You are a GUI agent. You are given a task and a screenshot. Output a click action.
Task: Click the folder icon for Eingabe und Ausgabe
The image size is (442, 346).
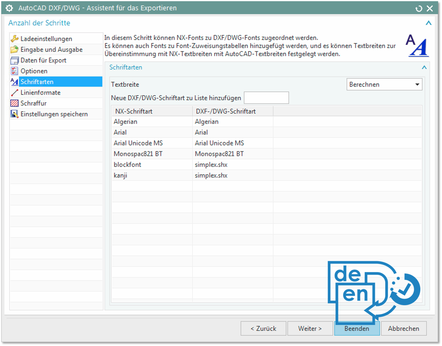(14, 50)
